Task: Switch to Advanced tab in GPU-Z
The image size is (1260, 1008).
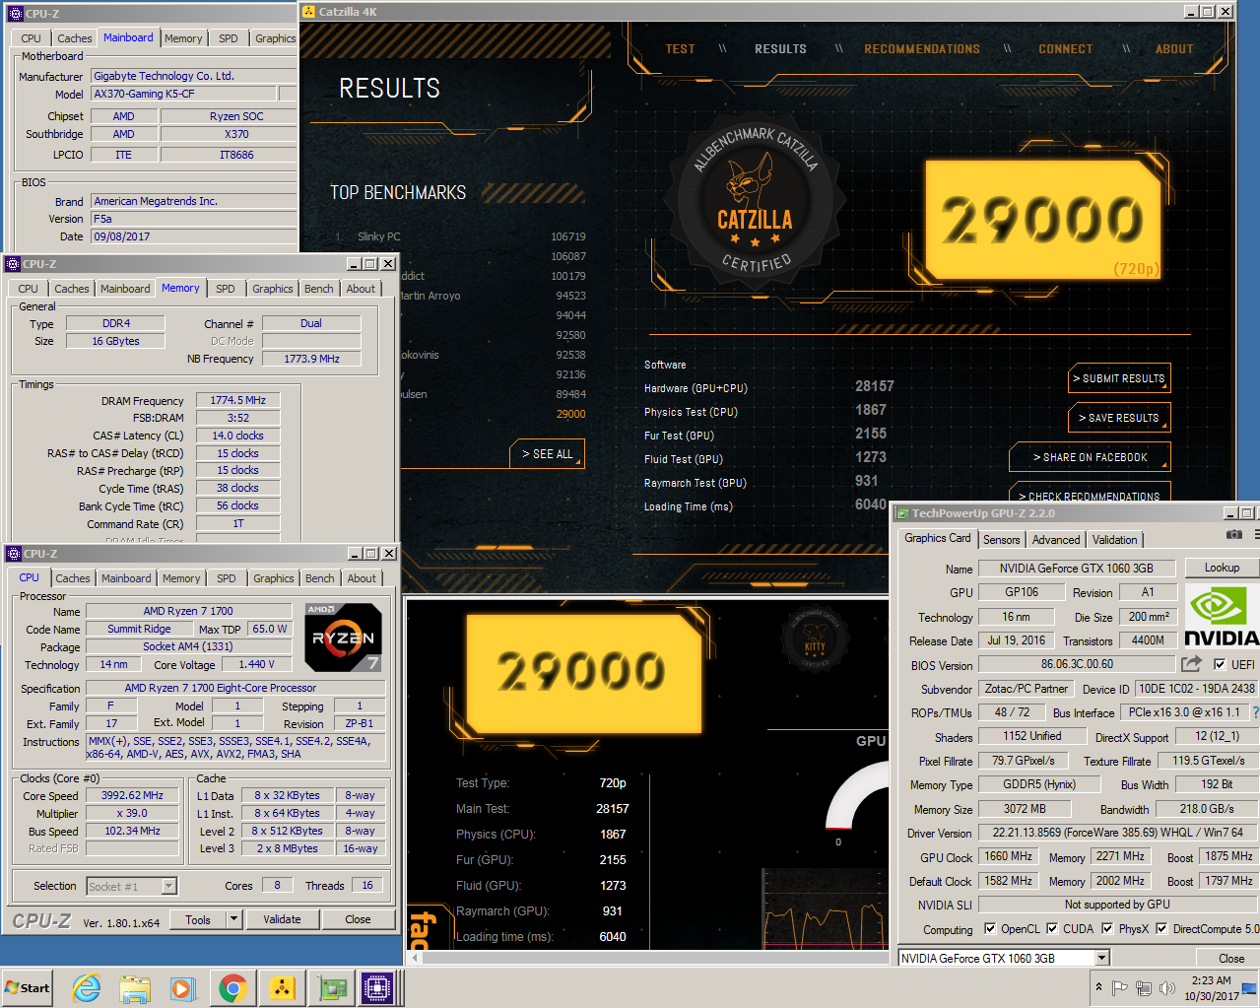Action: click(1056, 540)
